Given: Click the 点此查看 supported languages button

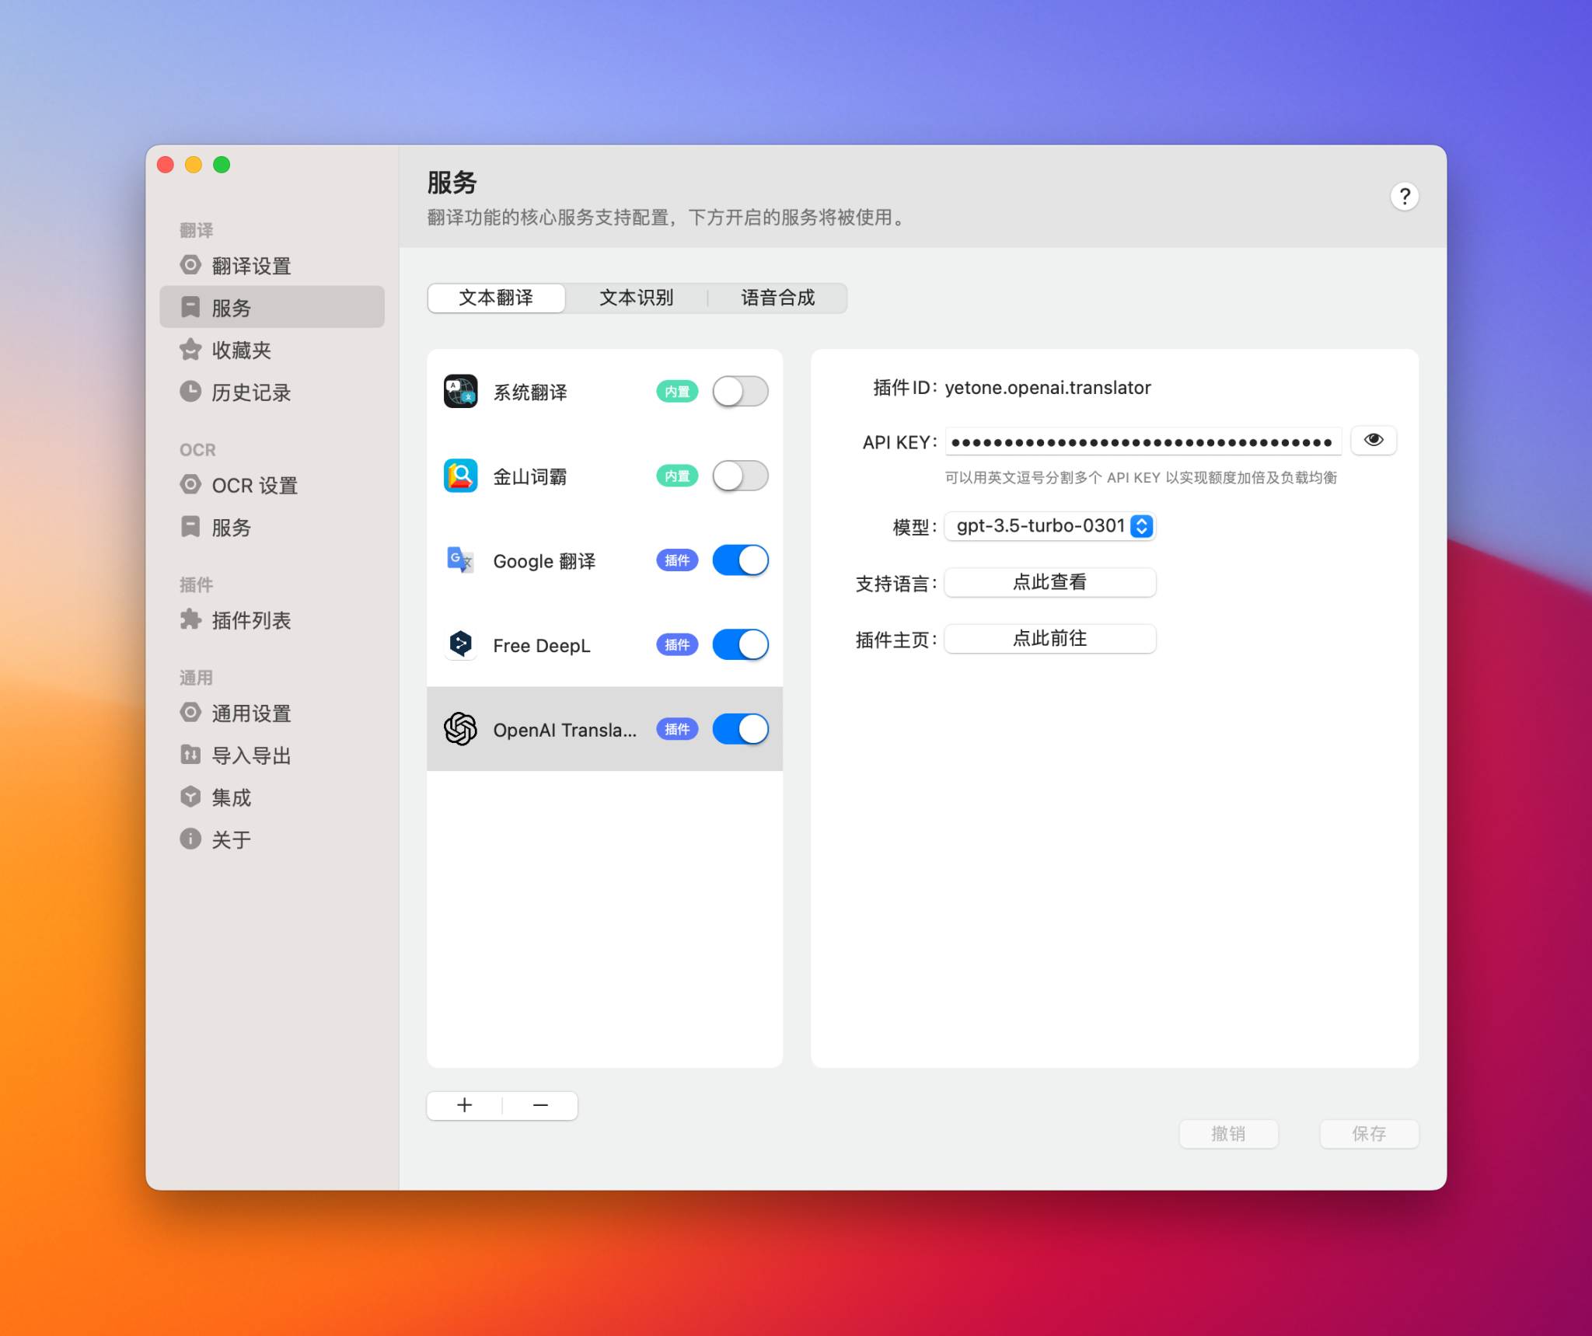Looking at the screenshot, I should (x=1049, y=582).
